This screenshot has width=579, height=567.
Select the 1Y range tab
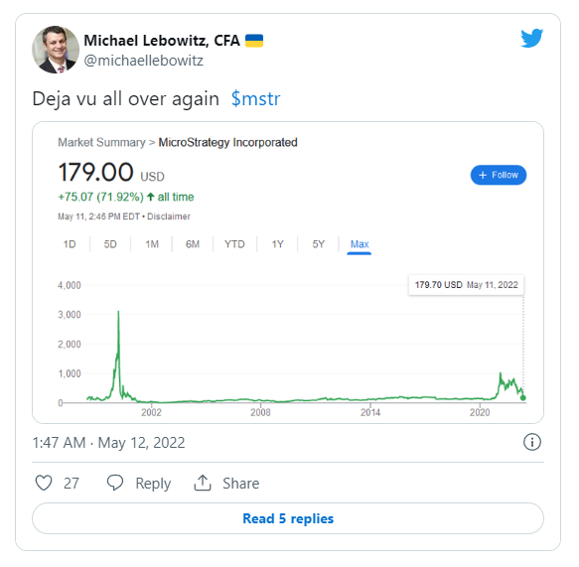coord(278,244)
